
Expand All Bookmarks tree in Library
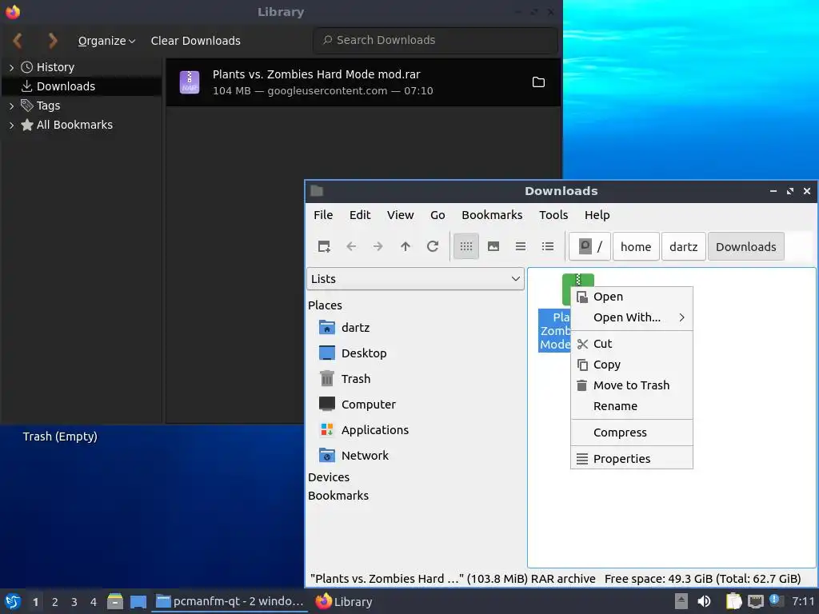(x=11, y=126)
